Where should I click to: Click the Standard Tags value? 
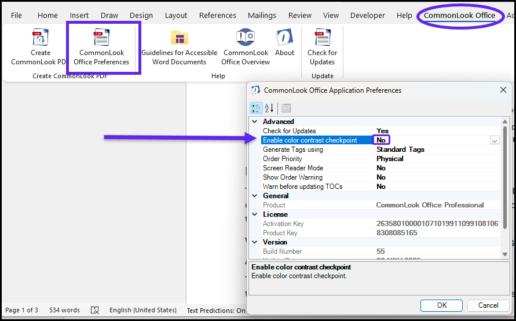(x=400, y=149)
